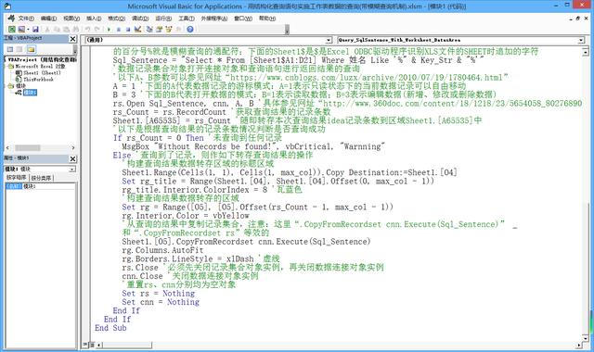Click the Undo arrow icon
The image size is (594, 352).
(88, 29)
